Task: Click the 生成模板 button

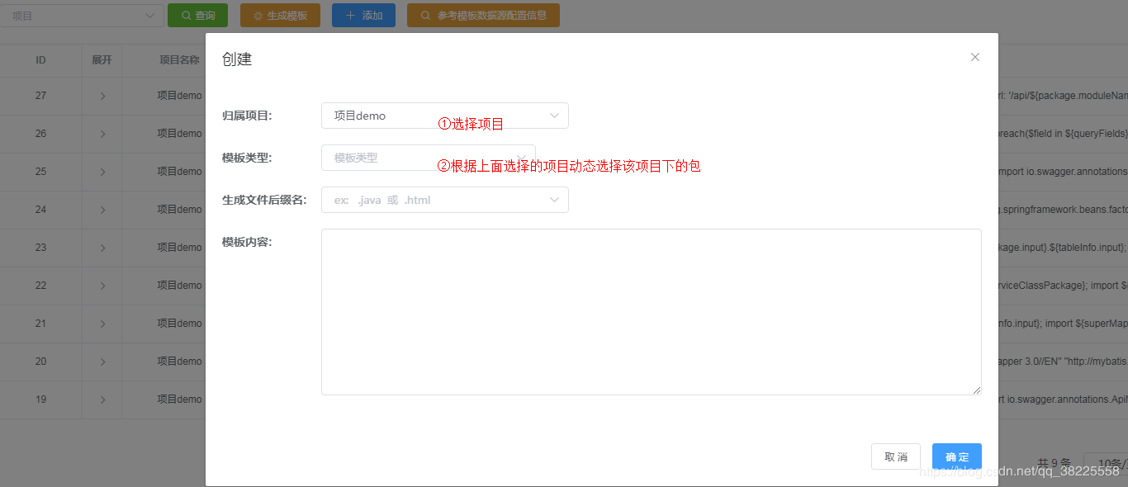Action: click(x=280, y=15)
